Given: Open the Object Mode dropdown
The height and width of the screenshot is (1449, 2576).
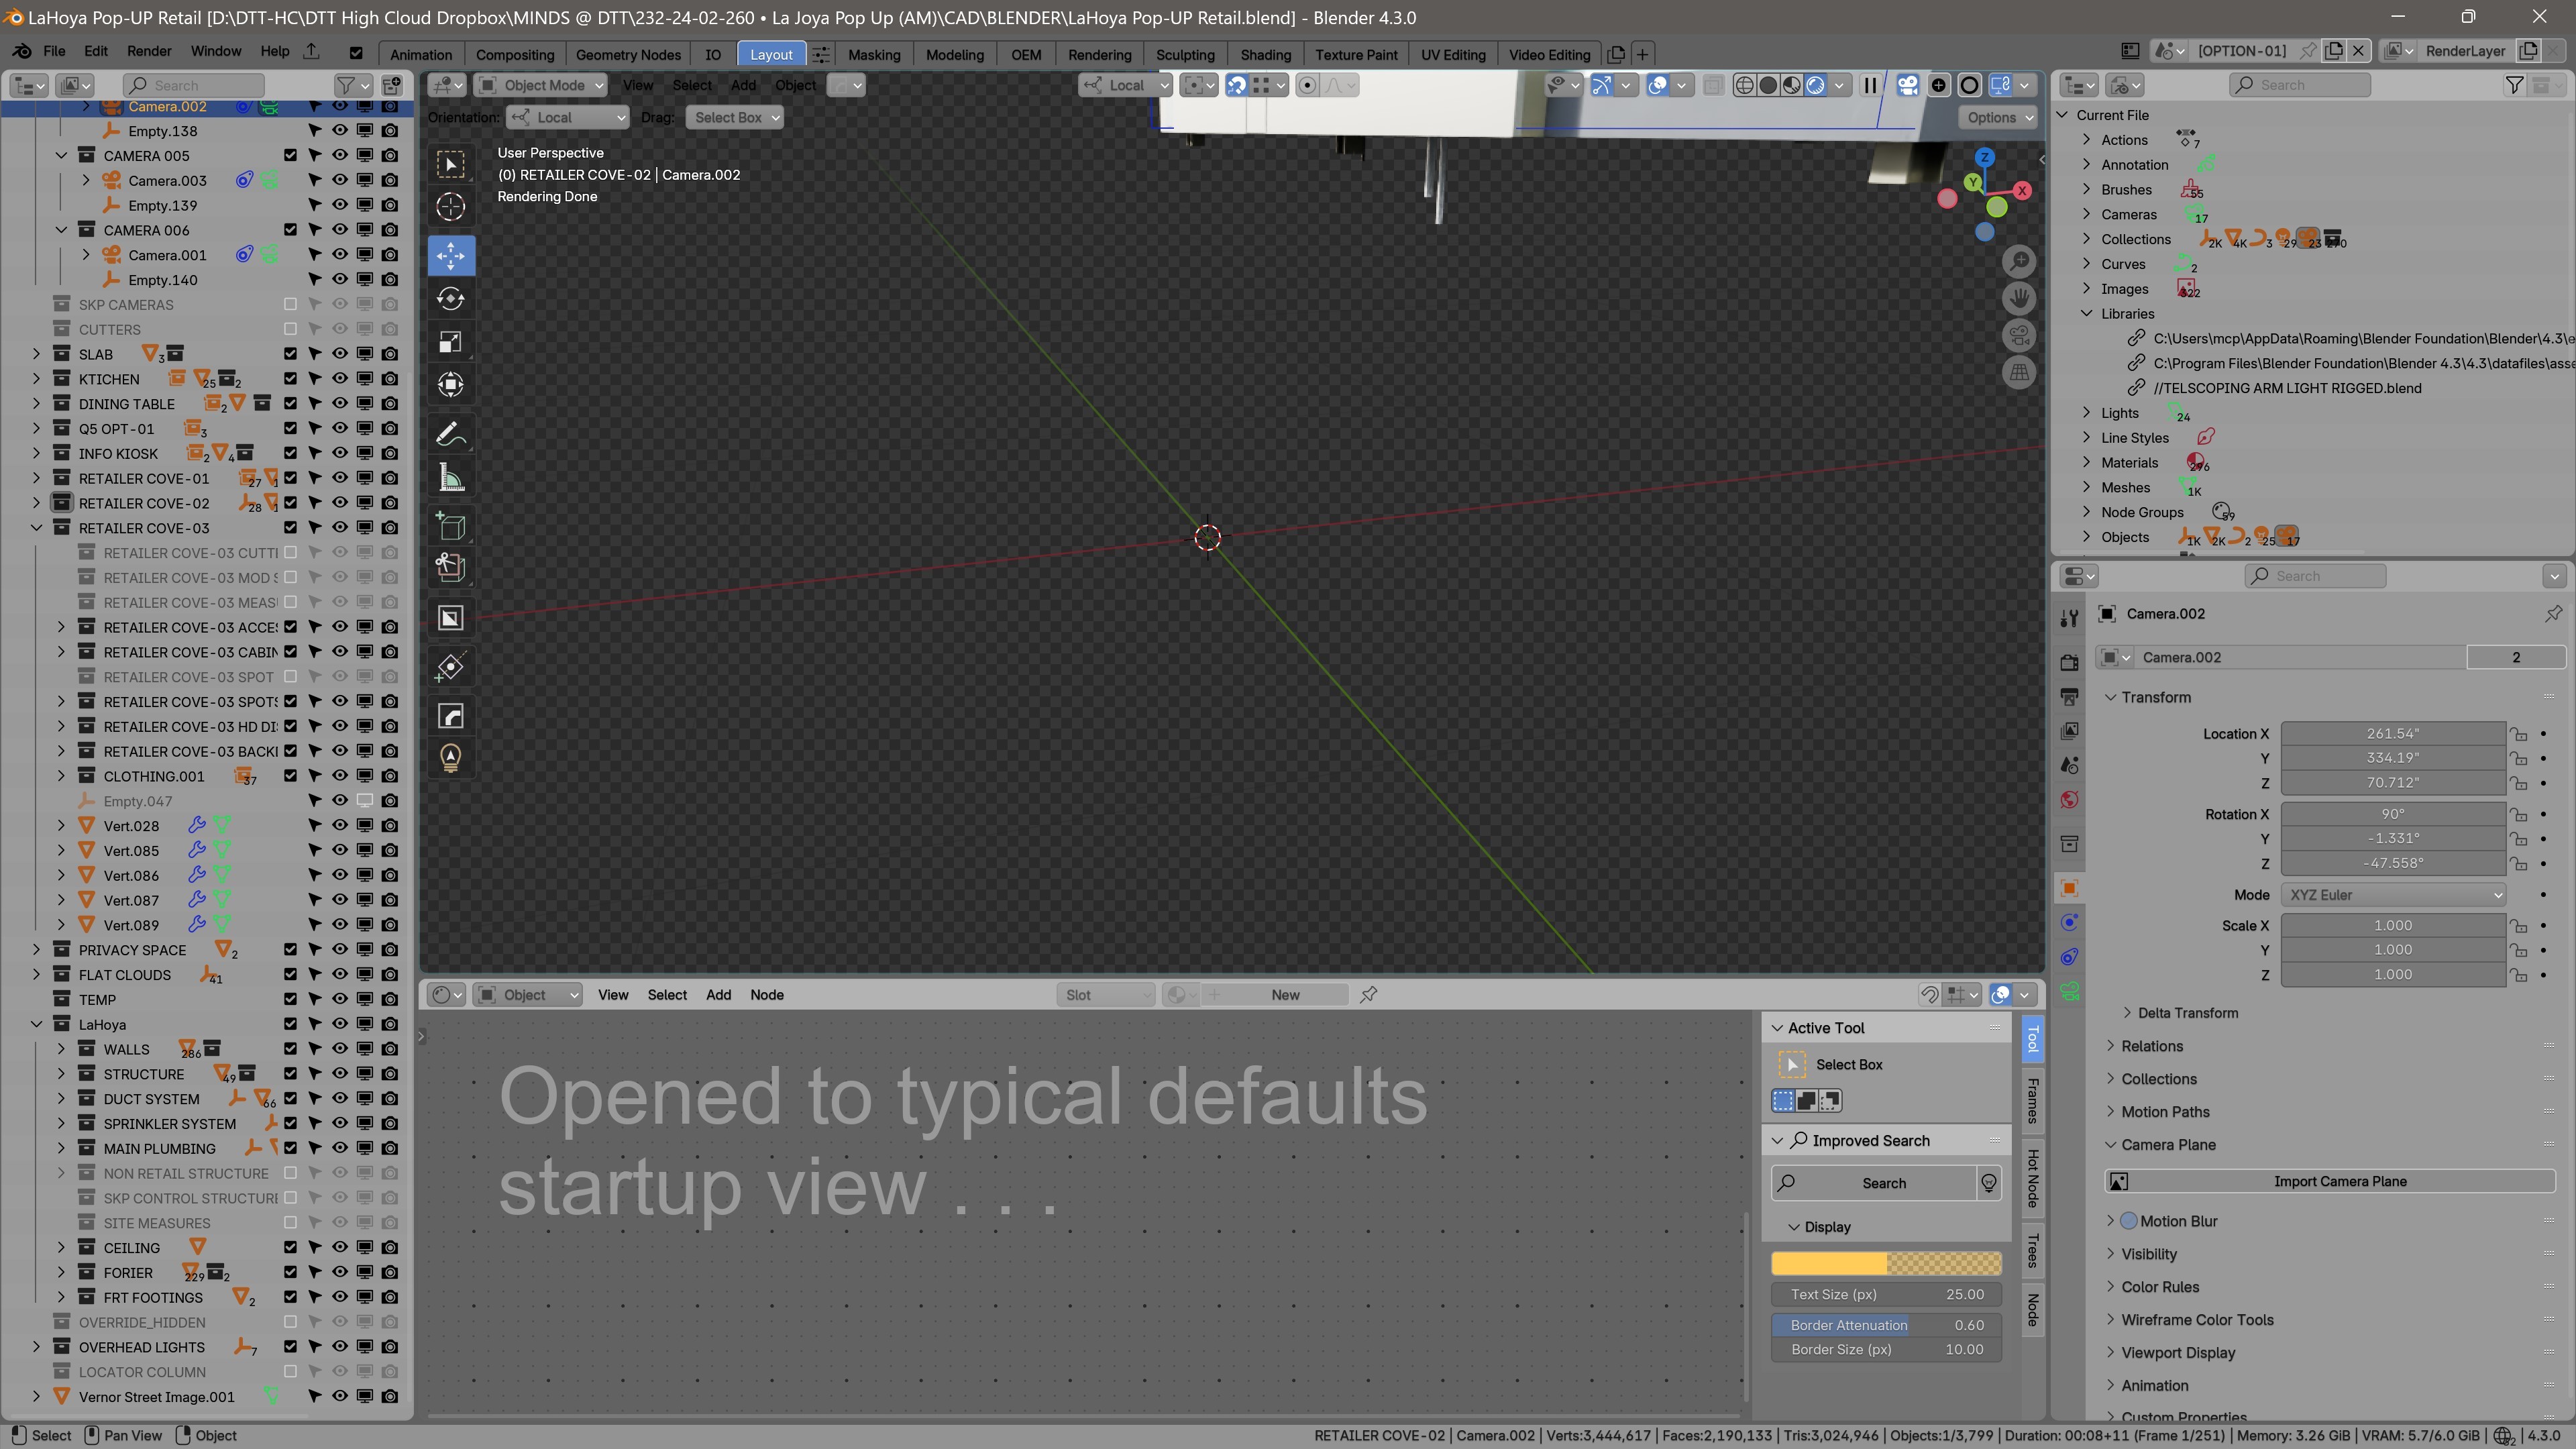Looking at the screenshot, I should click(541, 85).
